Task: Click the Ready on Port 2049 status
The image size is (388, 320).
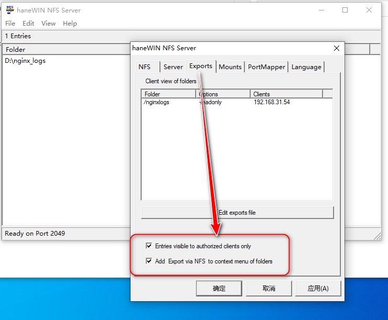Action: click(x=35, y=234)
